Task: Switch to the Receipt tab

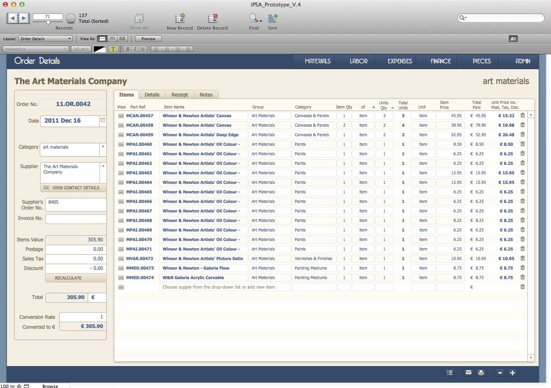Action: tap(180, 95)
